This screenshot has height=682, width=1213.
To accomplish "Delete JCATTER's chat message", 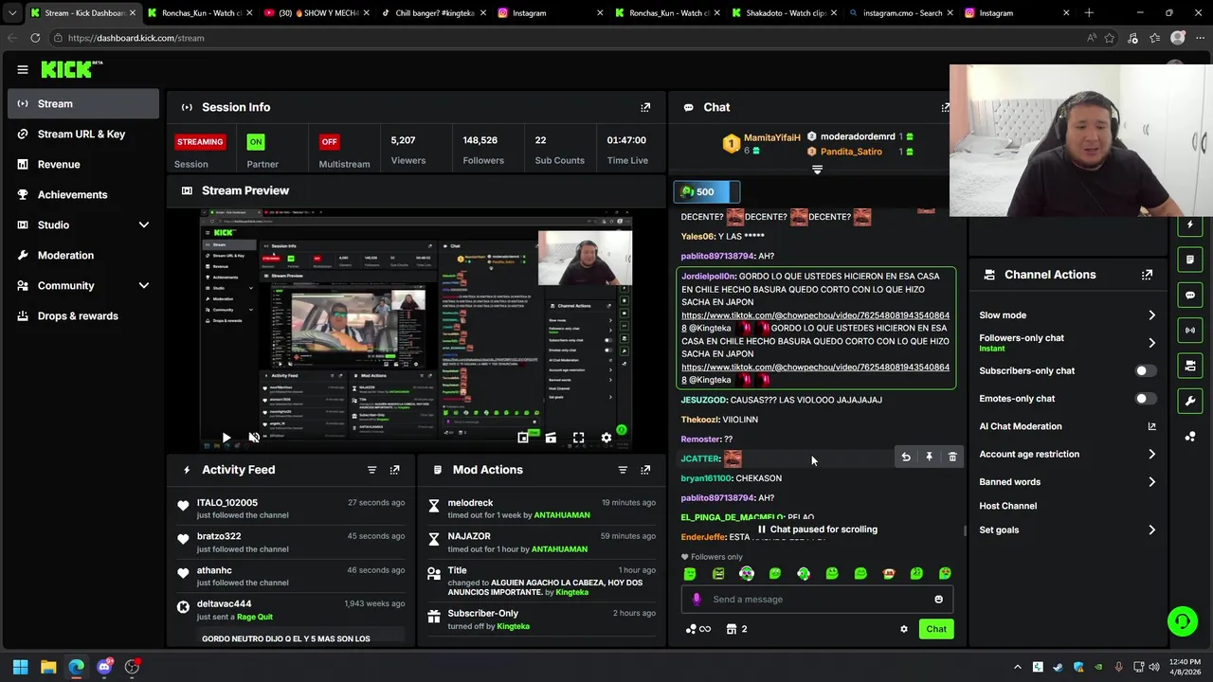I will point(952,458).
